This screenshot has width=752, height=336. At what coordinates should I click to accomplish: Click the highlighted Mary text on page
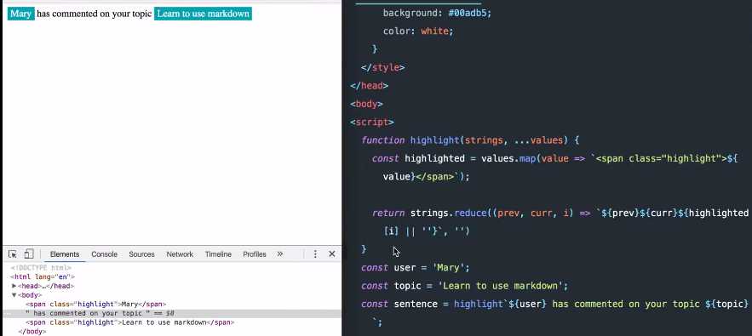pos(20,14)
